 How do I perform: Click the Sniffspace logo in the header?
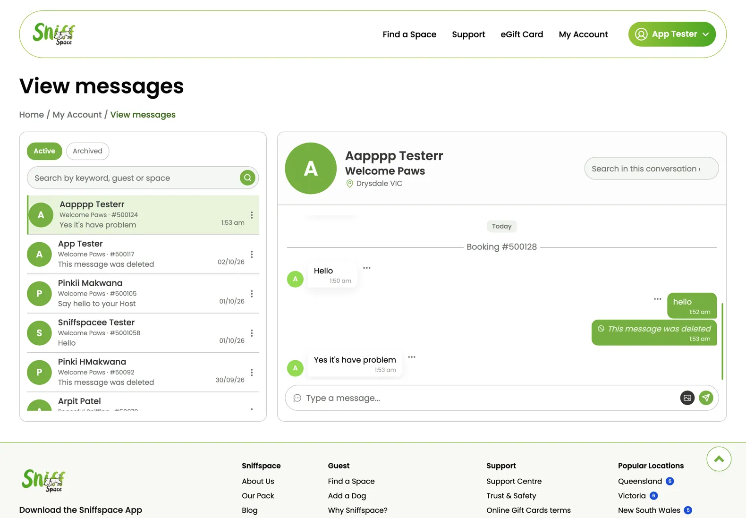coord(54,34)
